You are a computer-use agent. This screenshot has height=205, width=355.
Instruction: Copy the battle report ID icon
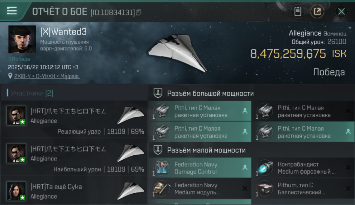[x=139, y=12]
